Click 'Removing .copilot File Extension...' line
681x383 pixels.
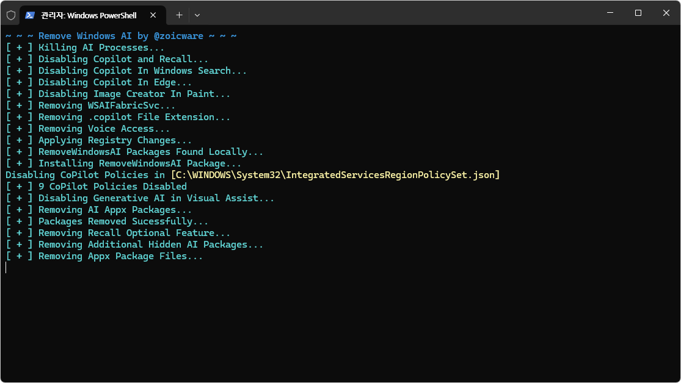(118, 117)
